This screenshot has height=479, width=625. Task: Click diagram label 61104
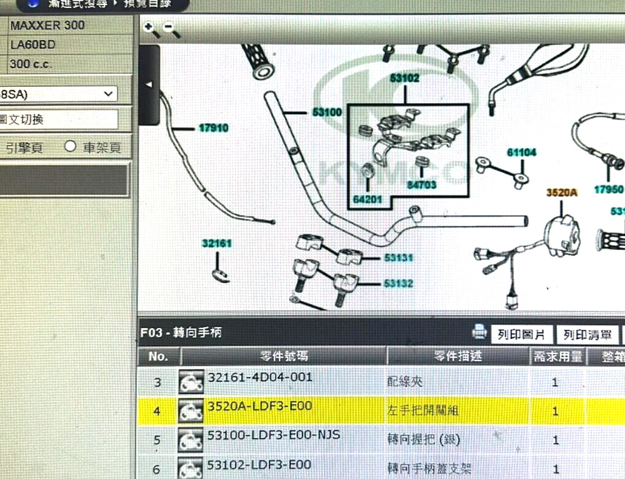point(521,152)
